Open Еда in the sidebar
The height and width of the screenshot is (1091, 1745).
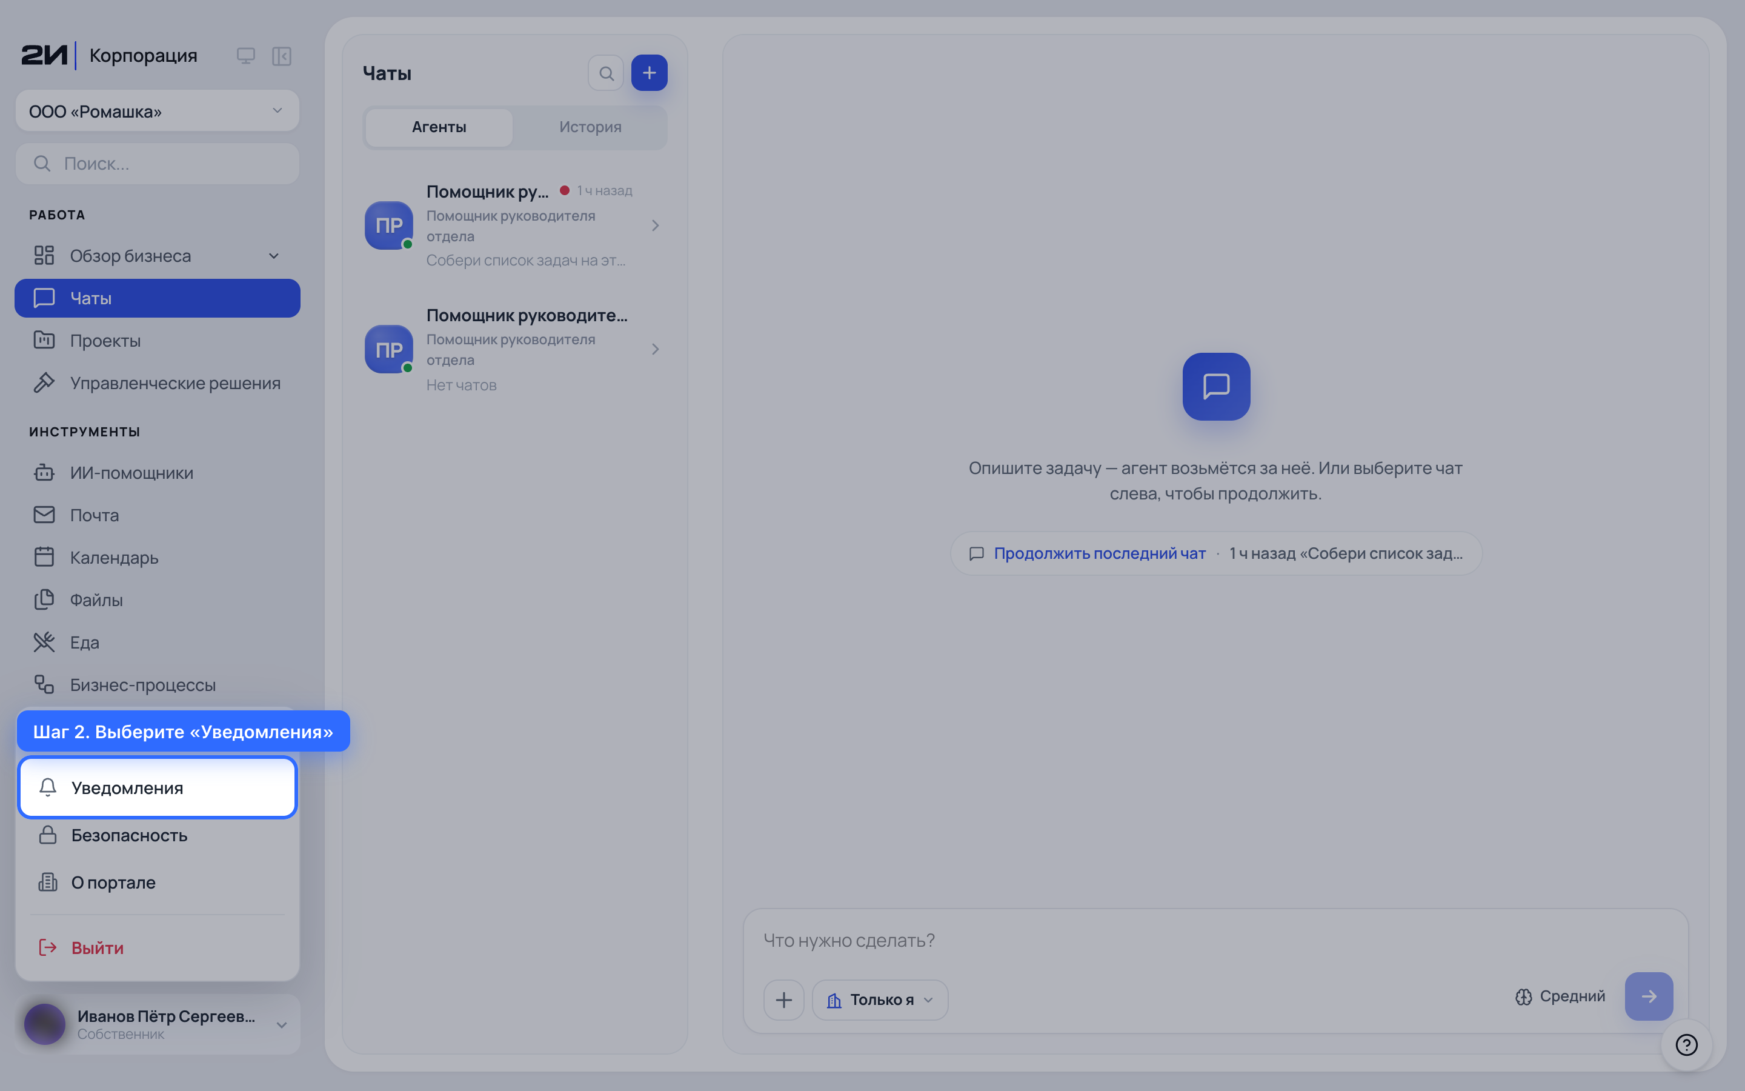[157, 642]
